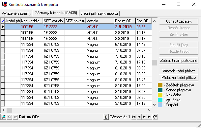Select the row with time 10:19
This screenshot has width=201, height=129.
(76, 39)
